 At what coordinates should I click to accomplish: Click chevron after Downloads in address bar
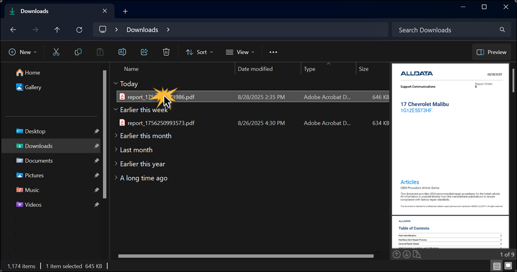click(168, 29)
